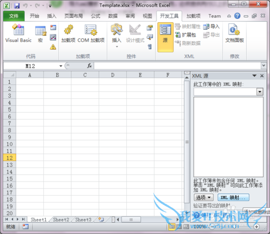Click the XML 映射... button
Screen dimensions: 270x234
point(233,197)
